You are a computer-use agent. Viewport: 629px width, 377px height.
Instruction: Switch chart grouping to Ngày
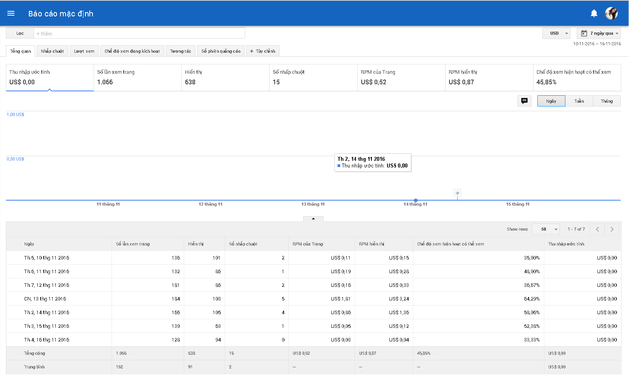(x=551, y=101)
